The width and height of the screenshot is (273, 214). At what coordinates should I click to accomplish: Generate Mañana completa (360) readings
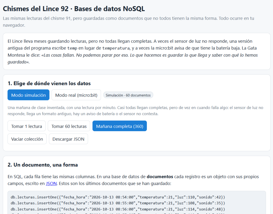120,126
